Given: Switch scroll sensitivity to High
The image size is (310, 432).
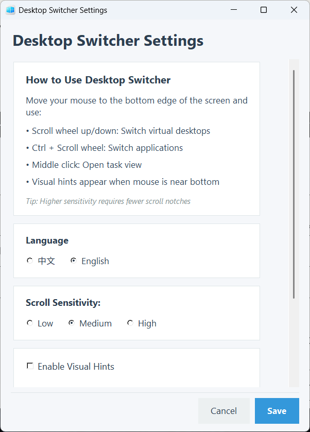Looking at the screenshot, I should (130, 323).
